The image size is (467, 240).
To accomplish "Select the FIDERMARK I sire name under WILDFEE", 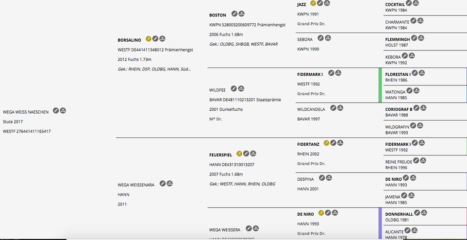I will point(310,74).
